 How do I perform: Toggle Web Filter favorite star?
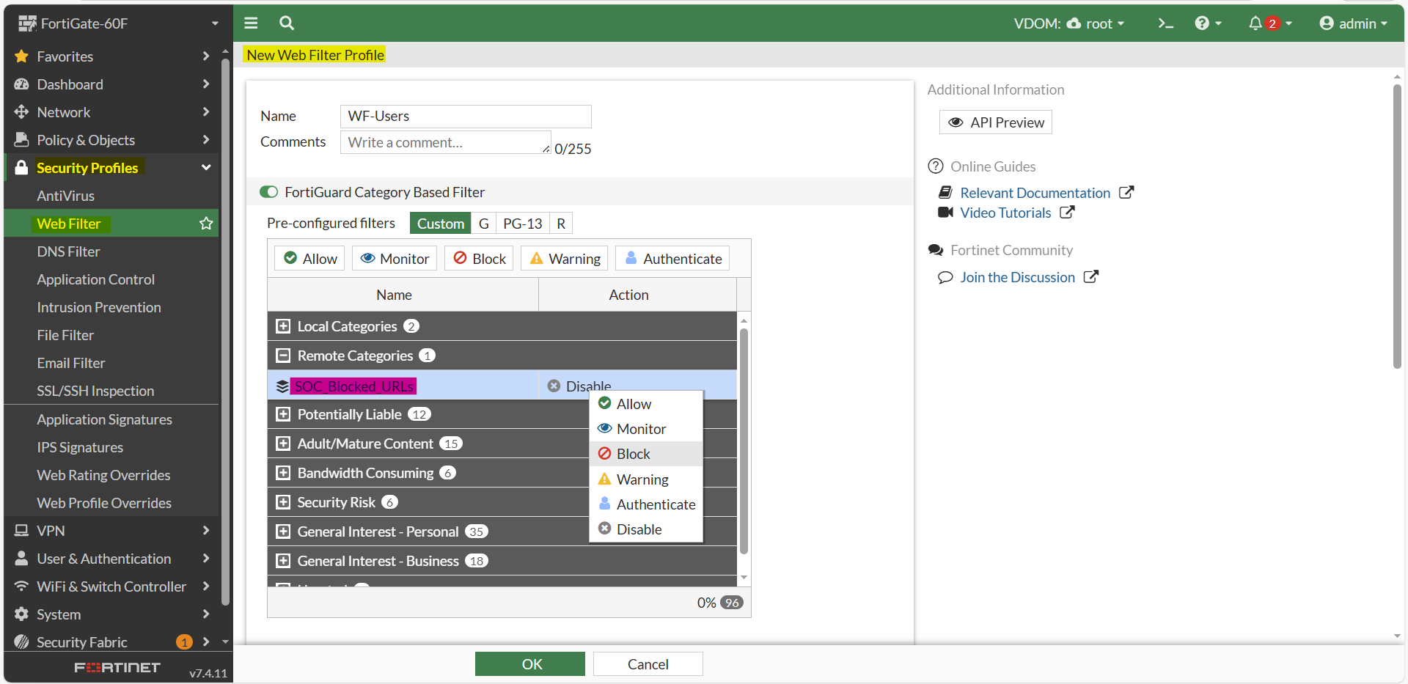click(x=206, y=224)
